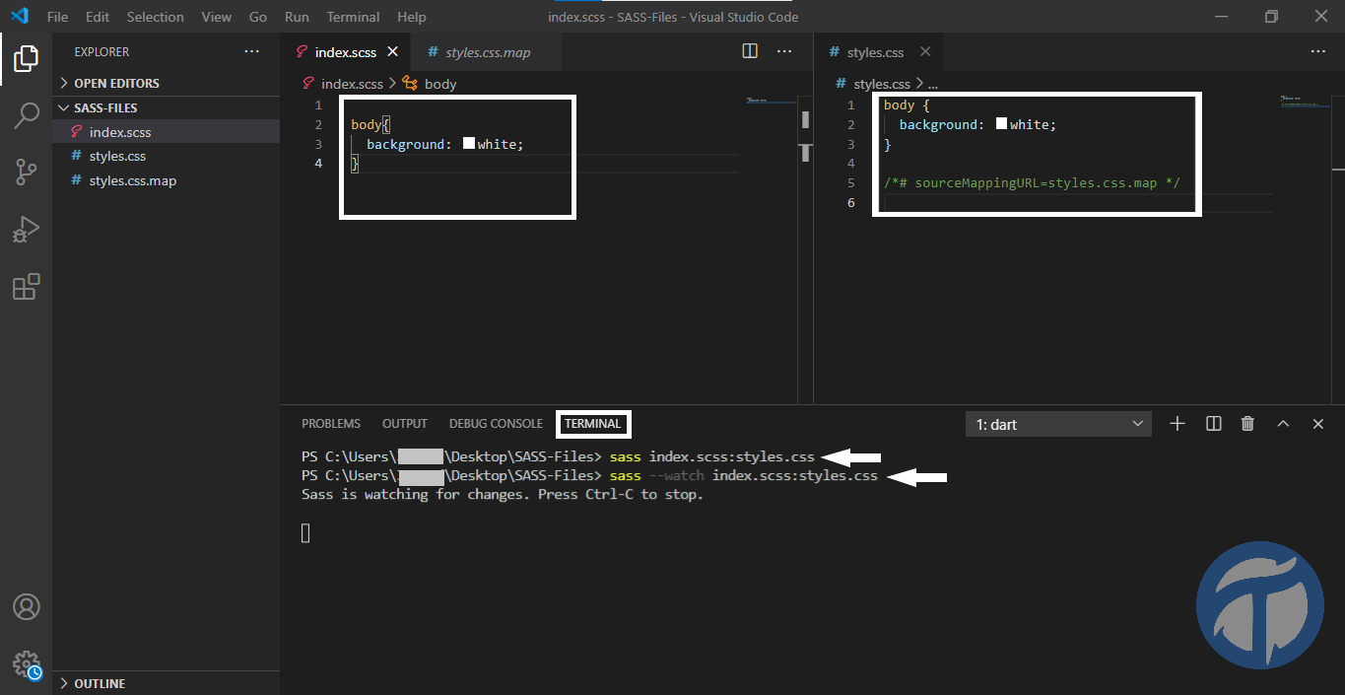
Task: Click the terminal cursor input line
Action: click(305, 533)
